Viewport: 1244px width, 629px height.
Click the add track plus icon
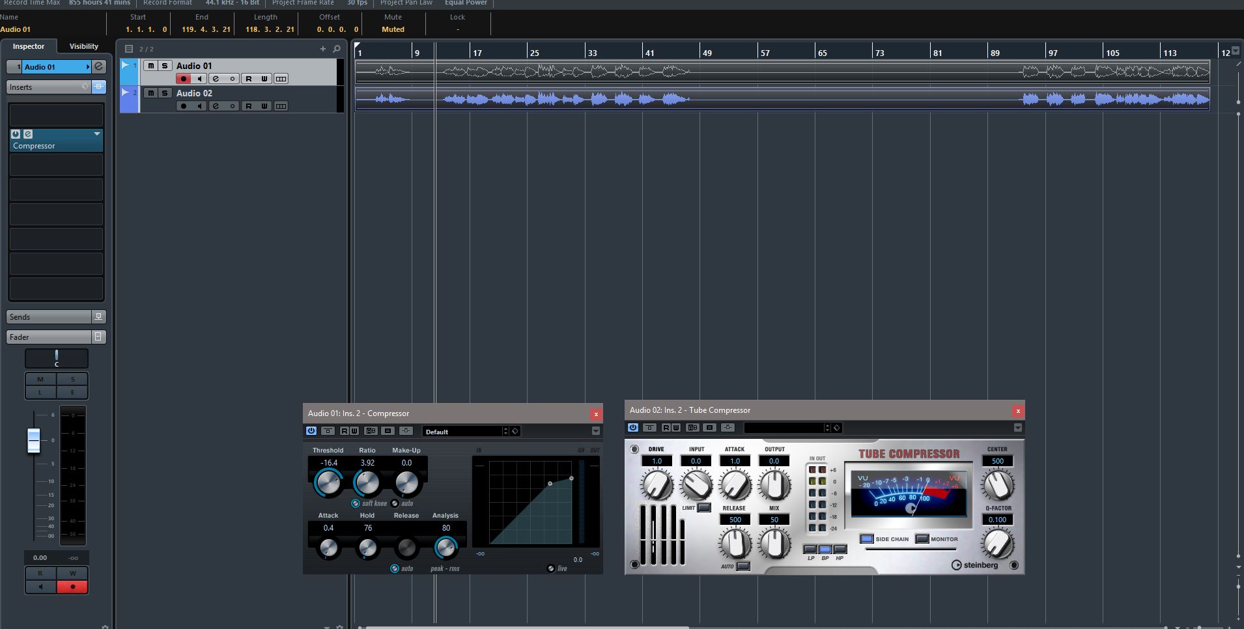[322, 49]
